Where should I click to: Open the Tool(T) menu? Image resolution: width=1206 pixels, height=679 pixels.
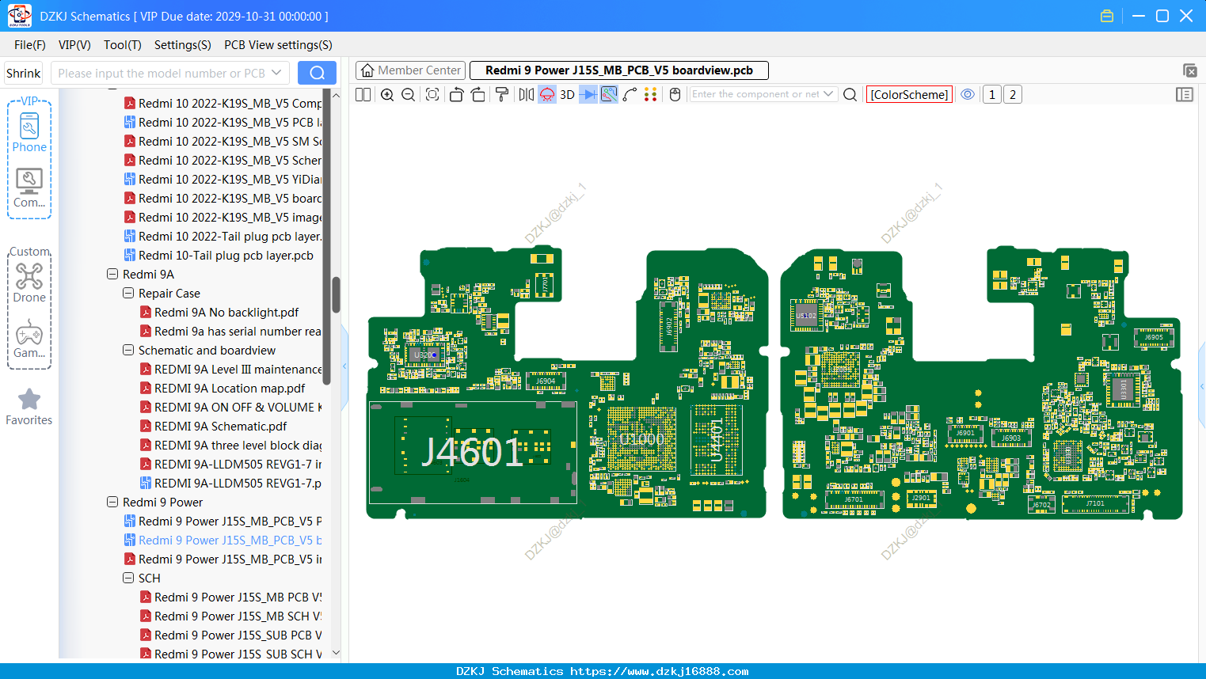coord(123,45)
